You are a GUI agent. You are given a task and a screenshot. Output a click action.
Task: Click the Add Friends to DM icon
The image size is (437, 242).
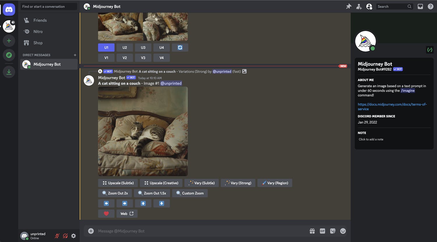(359, 6)
